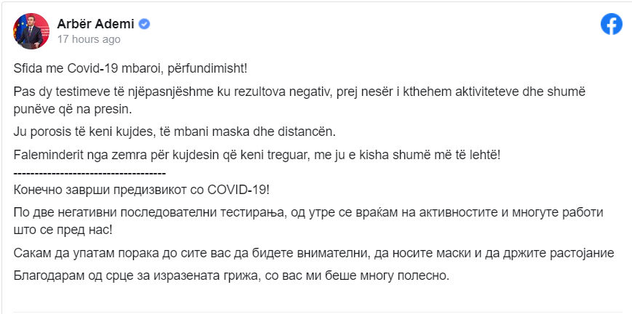Open Arbër Ademi's profile picture
Image resolution: width=632 pixels, height=314 pixels.
(x=31, y=30)
